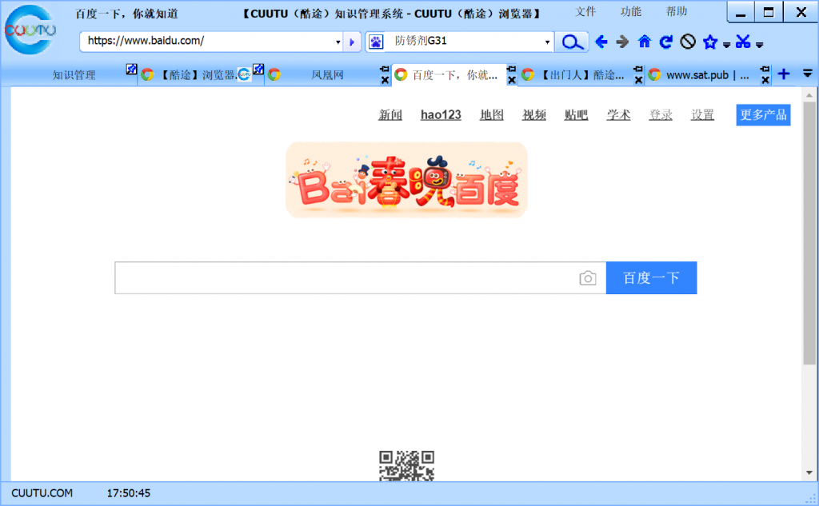Click the scissors capture tool icon
The width and height of the screenshot is (819, 506).
(x=743, y=42)
